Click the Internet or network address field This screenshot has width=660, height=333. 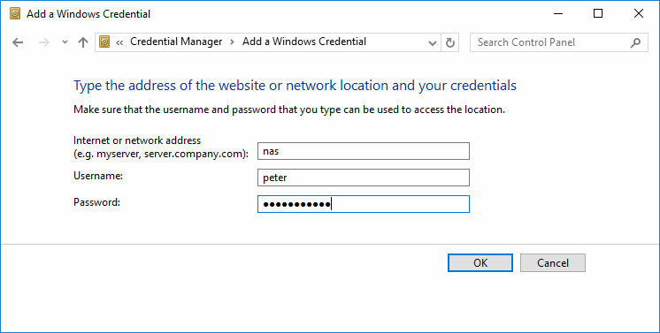click(x=364, y=151)
